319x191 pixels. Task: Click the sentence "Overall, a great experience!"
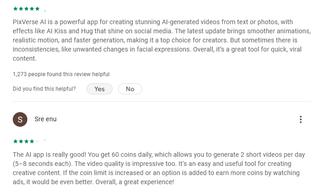(135, 182)
